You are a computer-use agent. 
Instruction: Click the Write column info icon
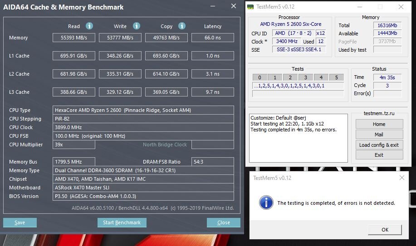pyautogui.click(x=137, y=26)
